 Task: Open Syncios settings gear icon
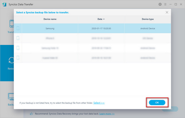click(160, 4)
